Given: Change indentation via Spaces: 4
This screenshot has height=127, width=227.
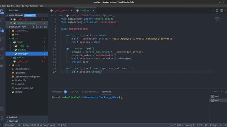Looking at the screenshot, I should click(190, 125).
